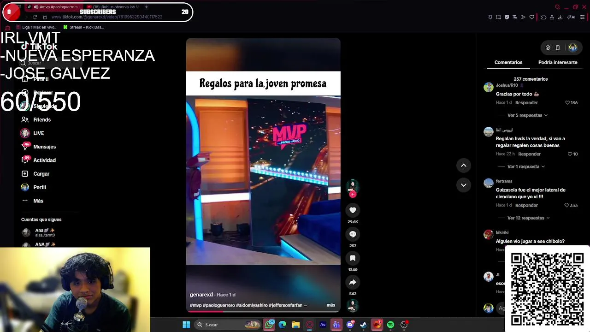Open genarexd's profile from the video caption

(x=201, y=295)
